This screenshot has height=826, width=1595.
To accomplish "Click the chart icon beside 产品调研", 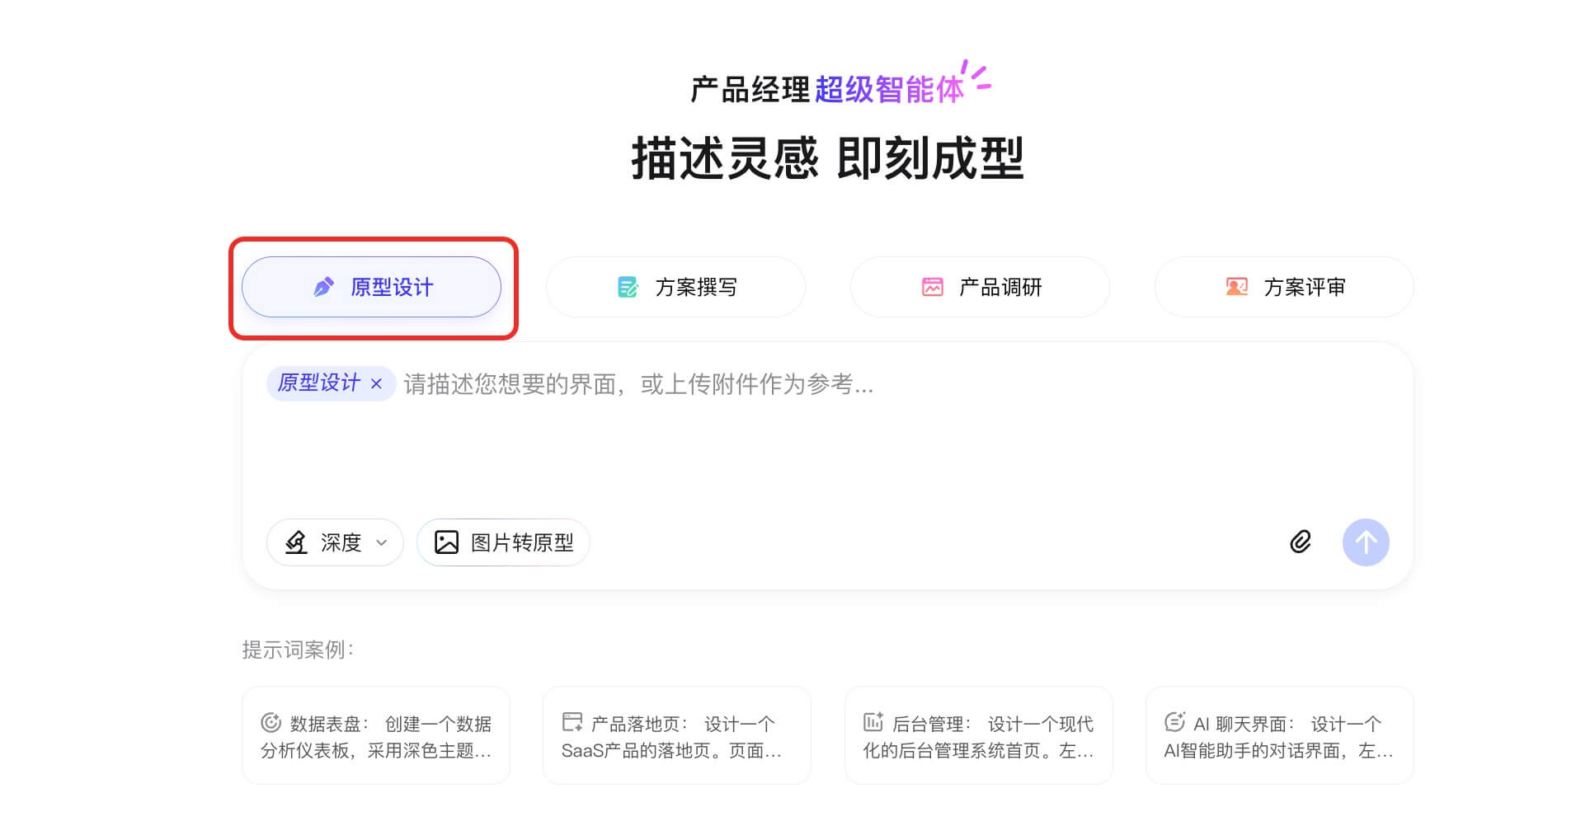I will 931,287.
